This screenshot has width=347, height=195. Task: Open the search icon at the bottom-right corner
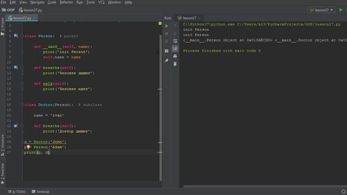point(343,192)
